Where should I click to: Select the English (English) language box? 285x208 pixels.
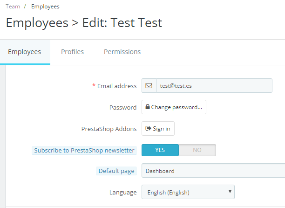pos(186,192)
